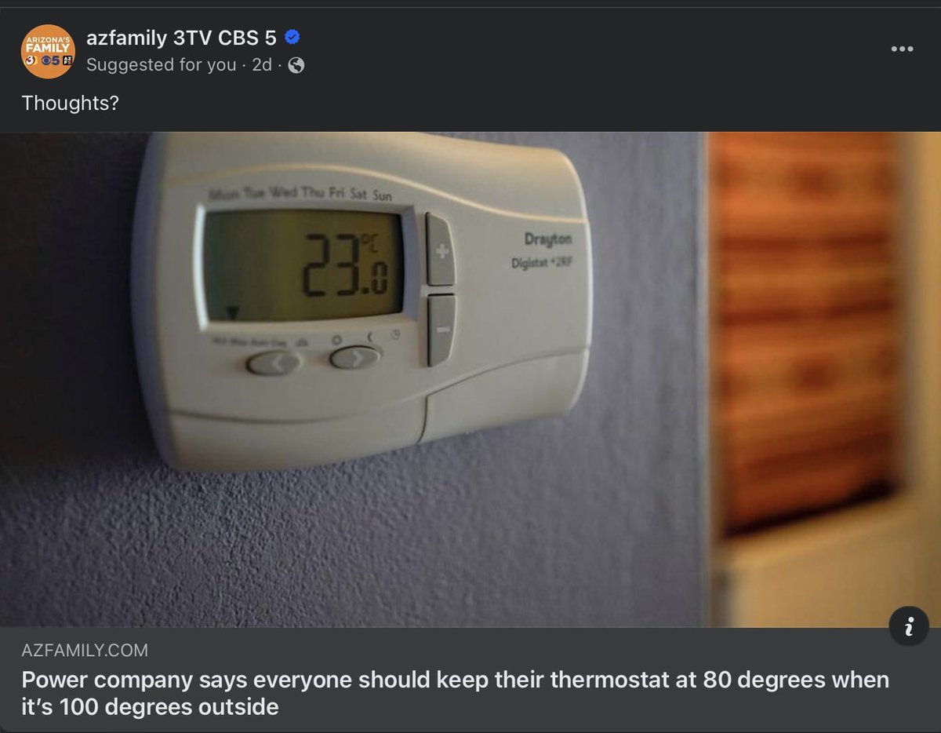941x733 pixels.
Task: Select the Thoughts? caption text
Action: 70,104
